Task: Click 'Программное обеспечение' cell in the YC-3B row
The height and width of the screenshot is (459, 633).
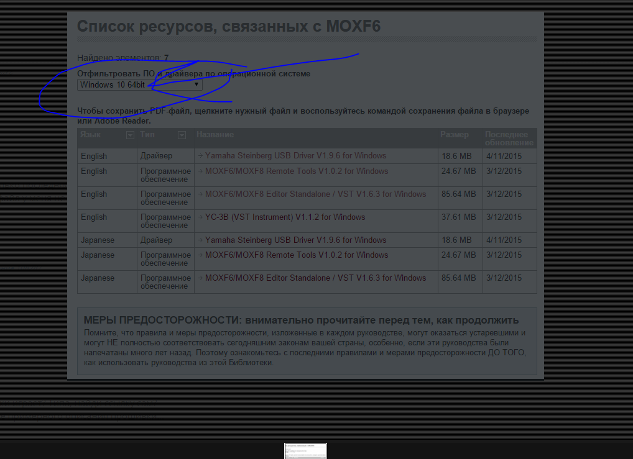Action: (x=165, y=221)
